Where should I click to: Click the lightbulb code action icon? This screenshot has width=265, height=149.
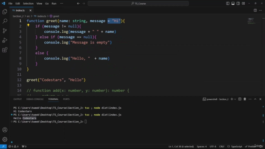[28, 25]
